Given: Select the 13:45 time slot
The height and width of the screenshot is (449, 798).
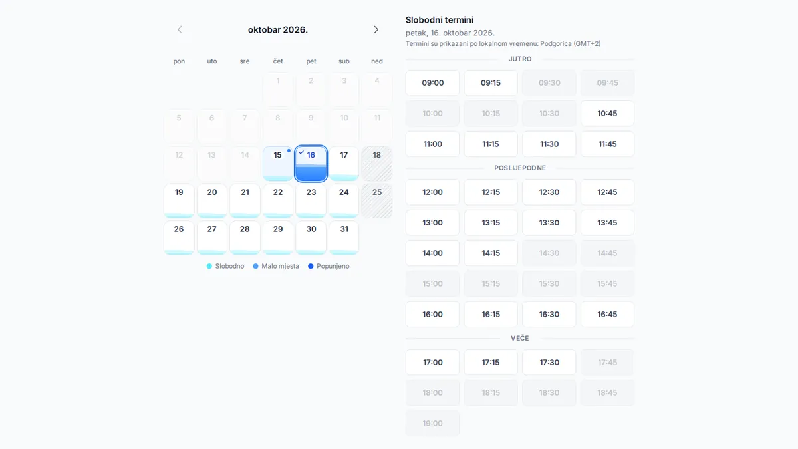Looking at the screenshot, I should point(607,223).
